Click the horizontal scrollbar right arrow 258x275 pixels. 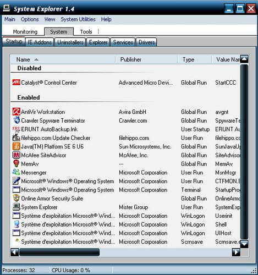click(x=236, y=252)
